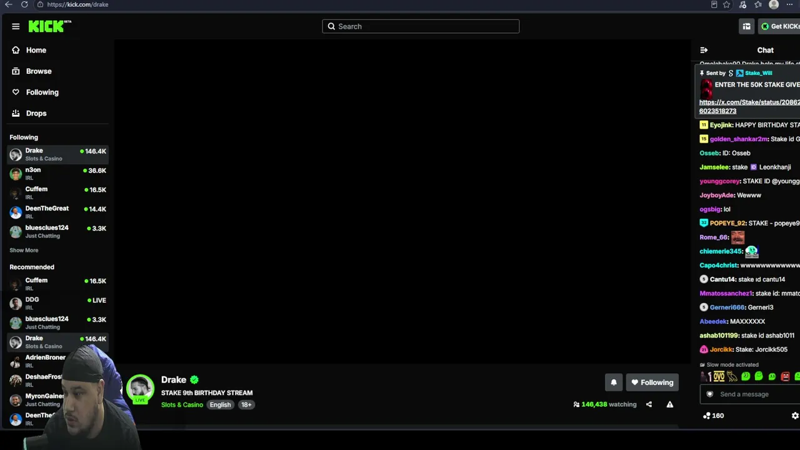800x450 pixels.
Task: Click Capo4christ's username in chat
Action: (719, 265)
